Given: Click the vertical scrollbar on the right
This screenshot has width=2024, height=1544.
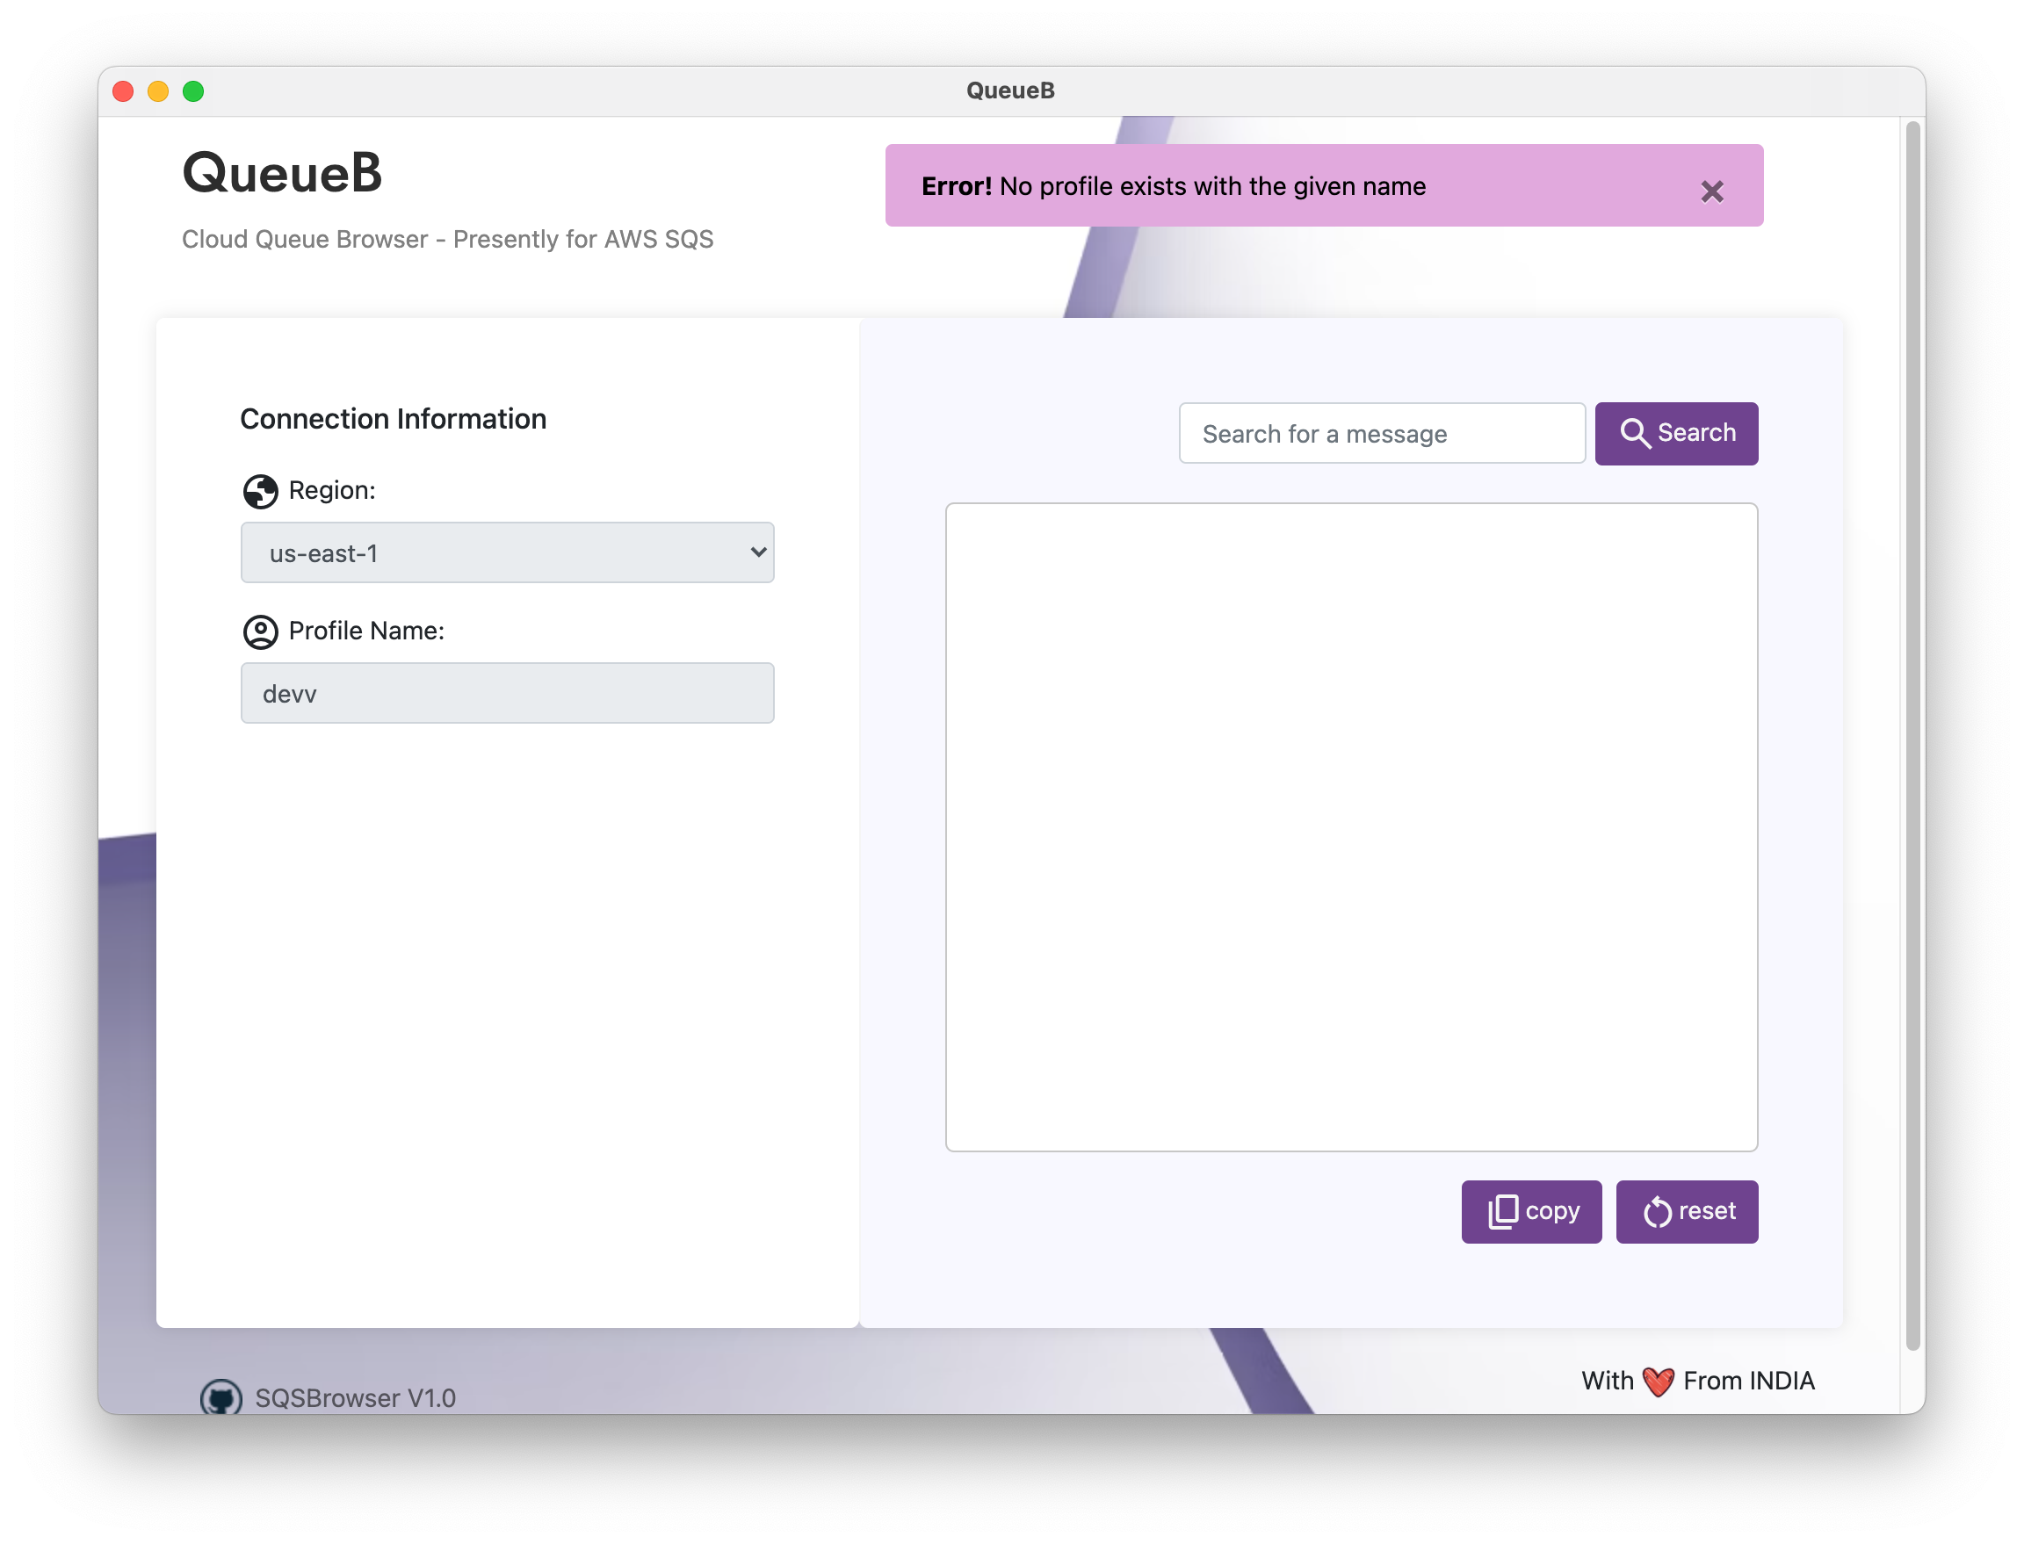Looking at the screenshot, I should (x=1912, y=735).
